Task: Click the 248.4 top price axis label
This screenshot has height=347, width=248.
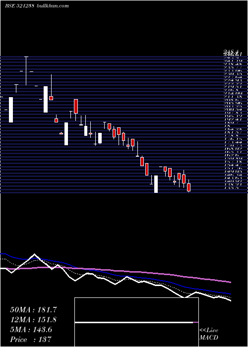Action: pos(231,52)
